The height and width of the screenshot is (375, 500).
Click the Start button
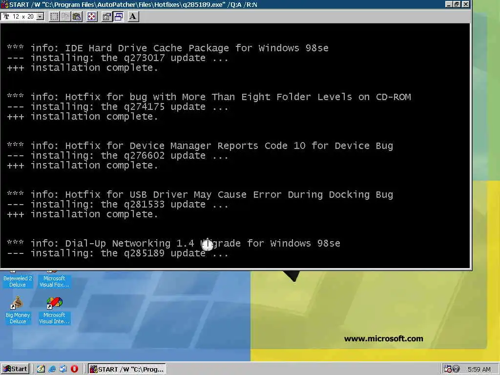click(15, 369)
